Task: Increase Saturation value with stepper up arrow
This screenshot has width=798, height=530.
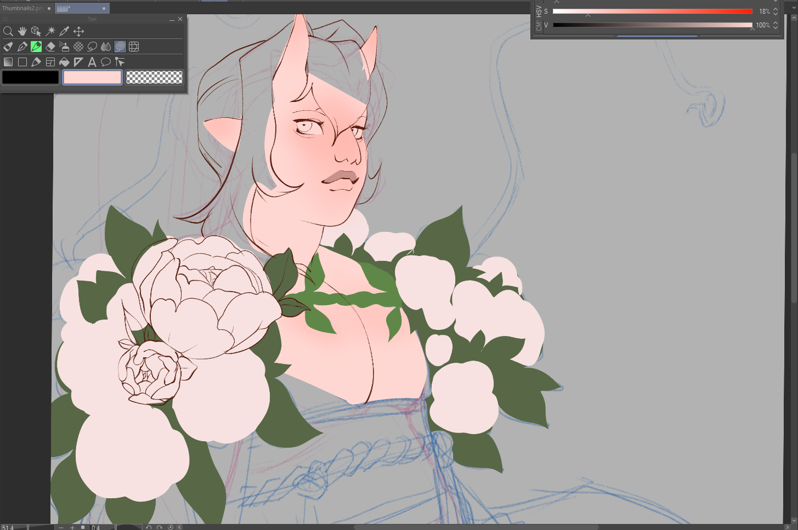Action: click(x=776, y=9)
